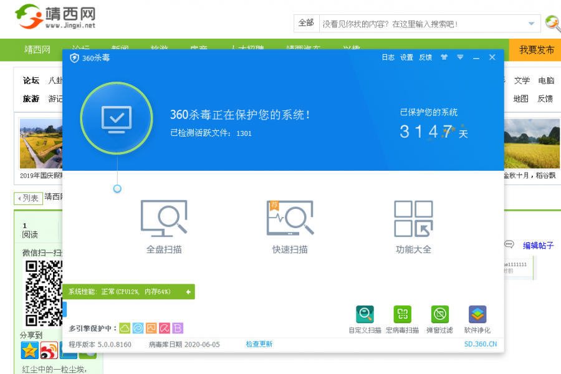Click 旅游 link in the site menu
Image resolution: width=561 pixels, height=374 pixels.
[x=31, y=98]
